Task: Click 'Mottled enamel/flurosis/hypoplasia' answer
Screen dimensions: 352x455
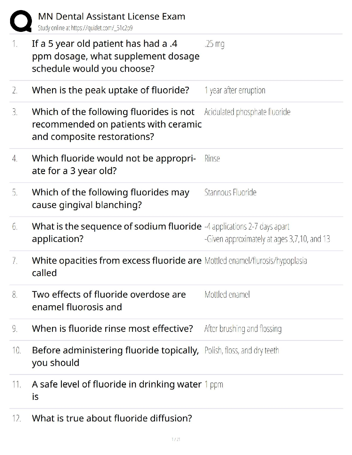Action: pyautogui.click(x=256, y=261)
